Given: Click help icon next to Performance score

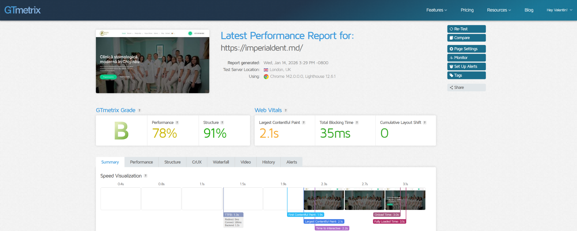Looking at the screenshot, I should pos(177,123).
